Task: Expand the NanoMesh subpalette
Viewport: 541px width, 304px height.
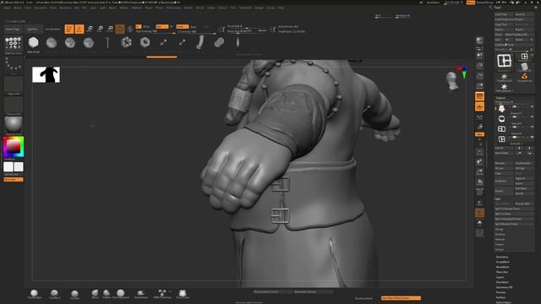Action: click(502, 267)
